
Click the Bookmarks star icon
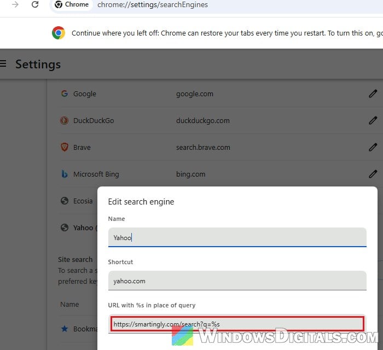[65, 329]
